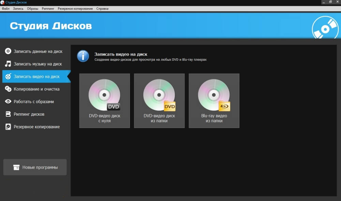Click the box icon on Новые программы

tap(16, 168)
